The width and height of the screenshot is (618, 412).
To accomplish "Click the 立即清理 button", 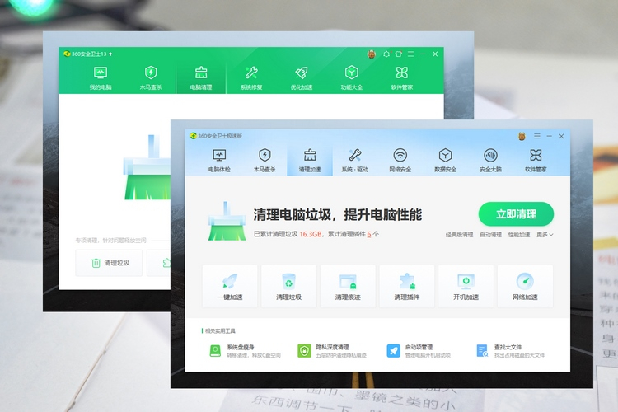I will pos(516,214).
